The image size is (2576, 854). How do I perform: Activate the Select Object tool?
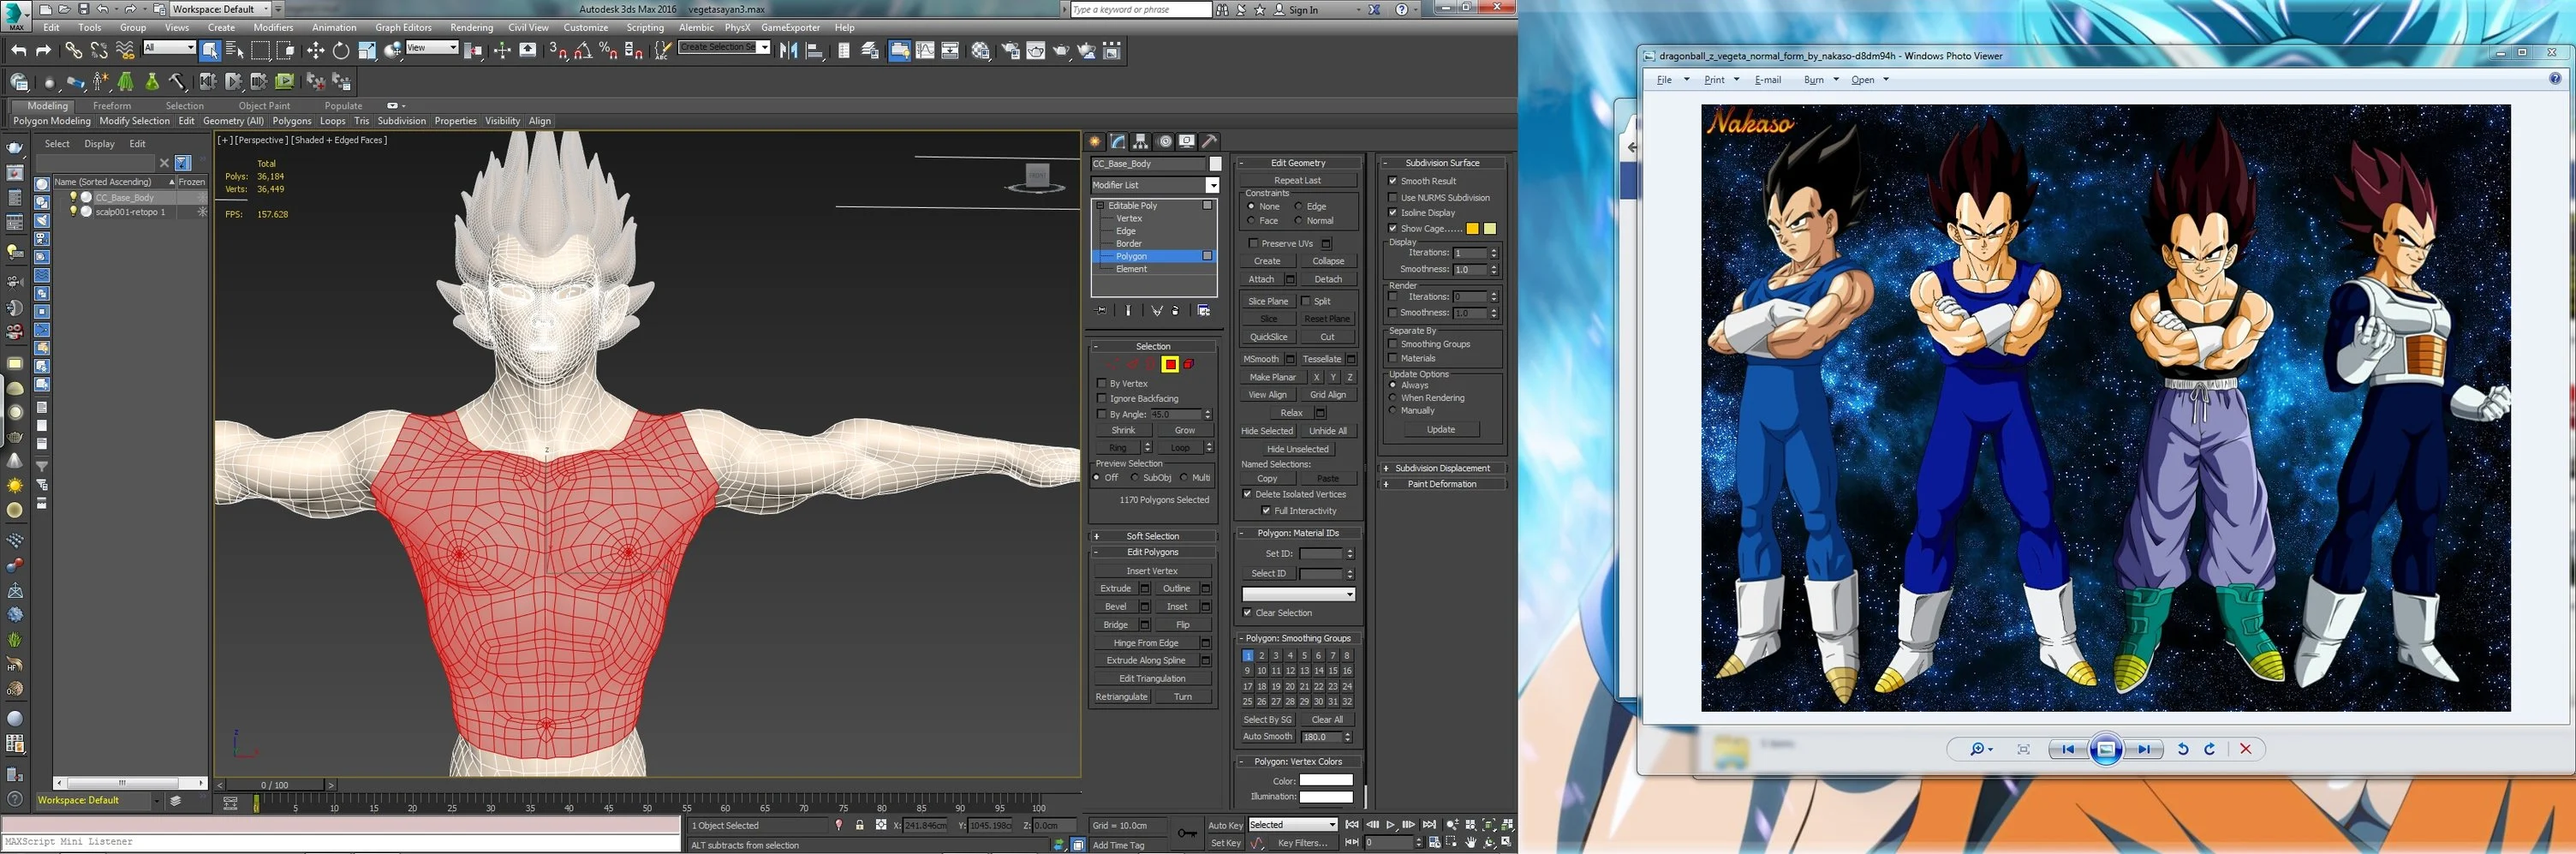pos(209,50)
